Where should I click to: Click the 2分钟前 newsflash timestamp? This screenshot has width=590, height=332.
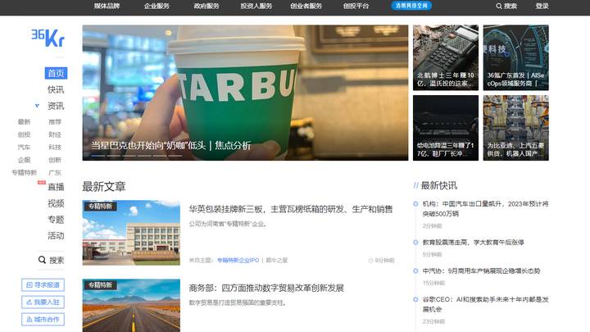click(x=432, y=226)
